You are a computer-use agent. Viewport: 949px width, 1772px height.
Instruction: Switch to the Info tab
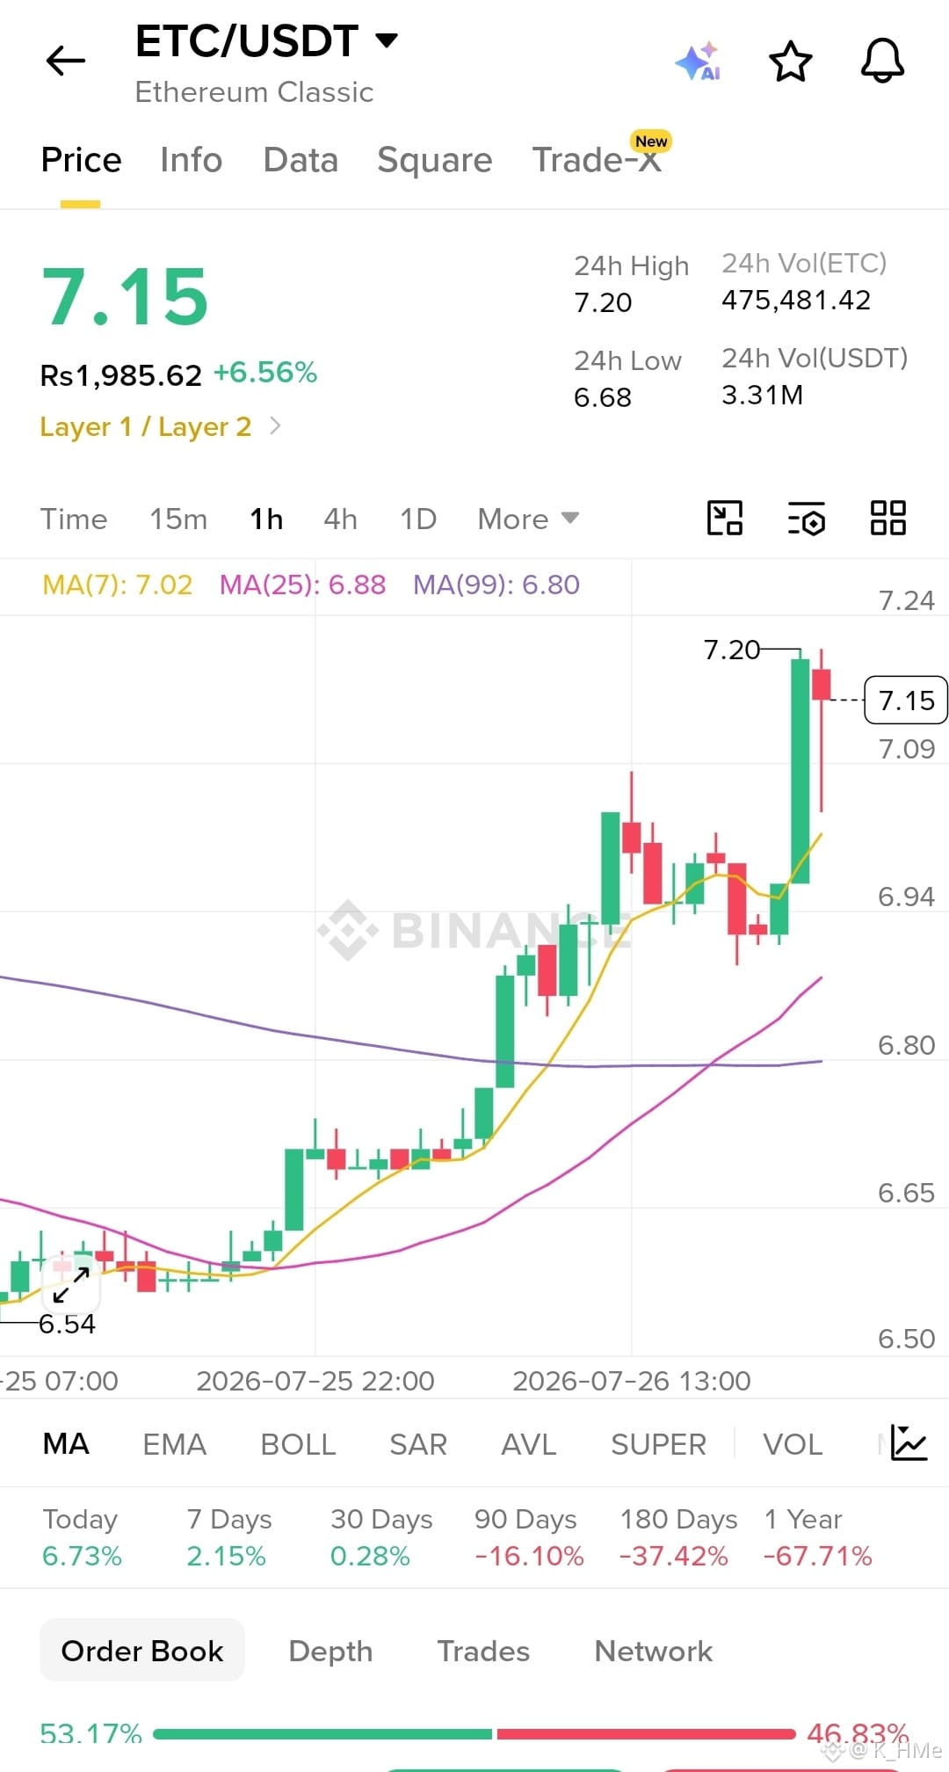click(191, 160)
